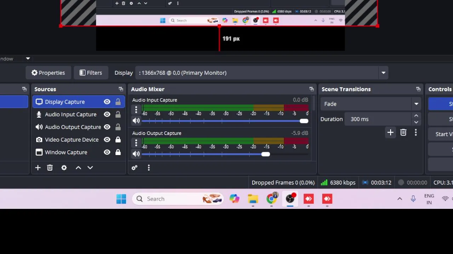Click the -5.9 dB level readout

pos(300,133)
